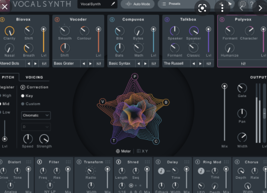Select the Key correction radio option
This screenshot has height=193, width=267.
tap(23, 96)
